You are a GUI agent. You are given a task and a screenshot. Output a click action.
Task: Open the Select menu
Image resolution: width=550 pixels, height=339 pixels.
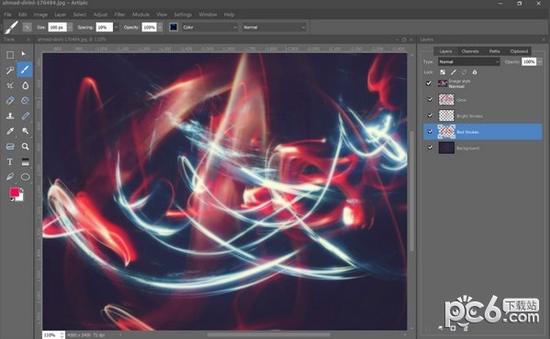pyautogui.click(x=80, y=15)
